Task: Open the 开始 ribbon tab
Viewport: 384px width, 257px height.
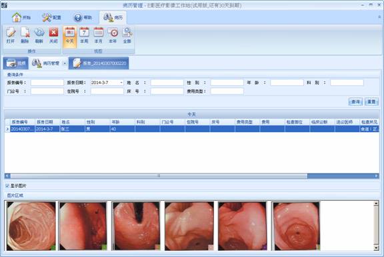Action: pyautogui.click(x=21, y=17)
